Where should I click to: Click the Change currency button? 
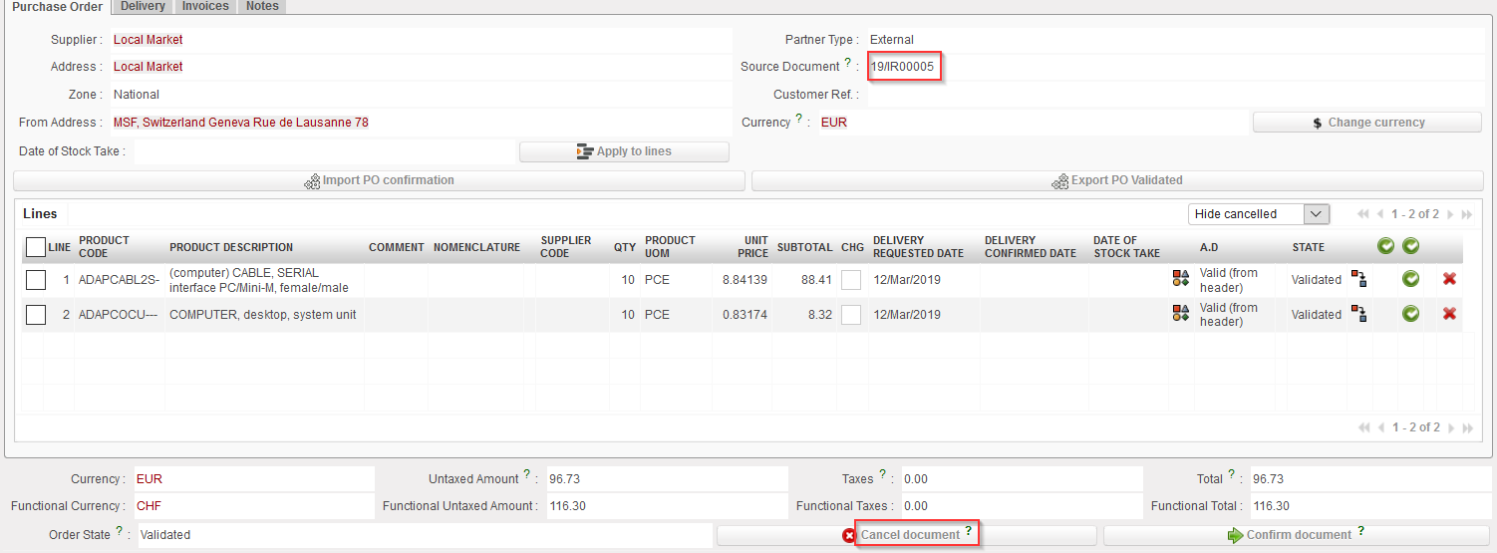point(1366,123)
